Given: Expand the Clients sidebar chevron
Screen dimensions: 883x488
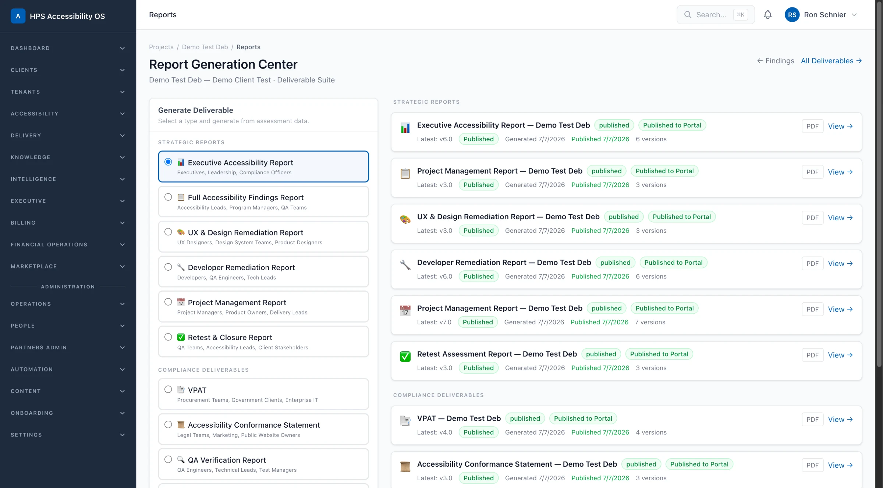Looking at the screenshot, I should [x=123, y=70].
